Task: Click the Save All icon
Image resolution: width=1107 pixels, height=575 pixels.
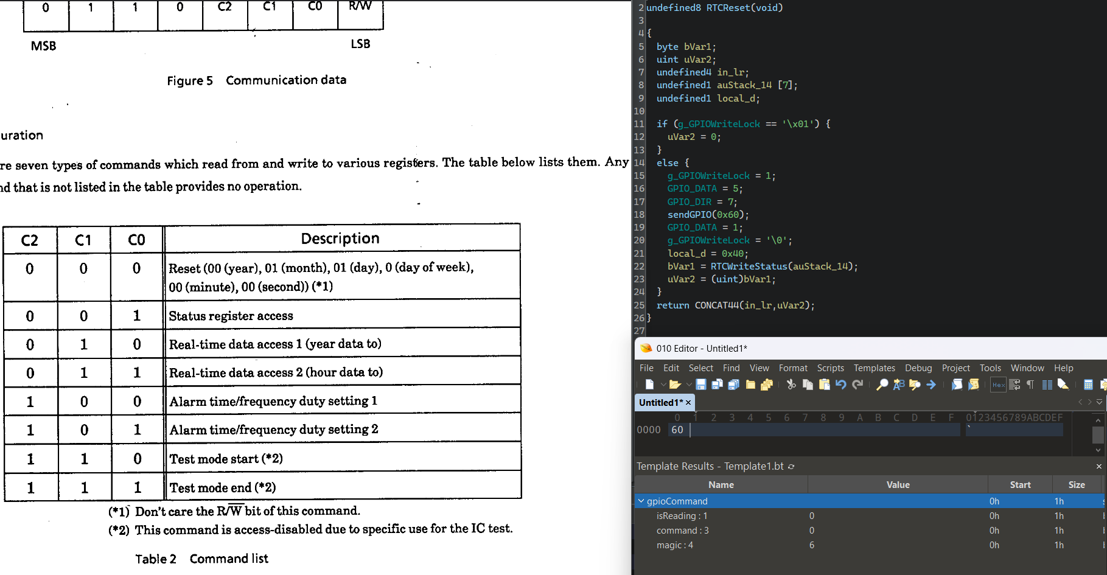Action: (x=733, y=385)
